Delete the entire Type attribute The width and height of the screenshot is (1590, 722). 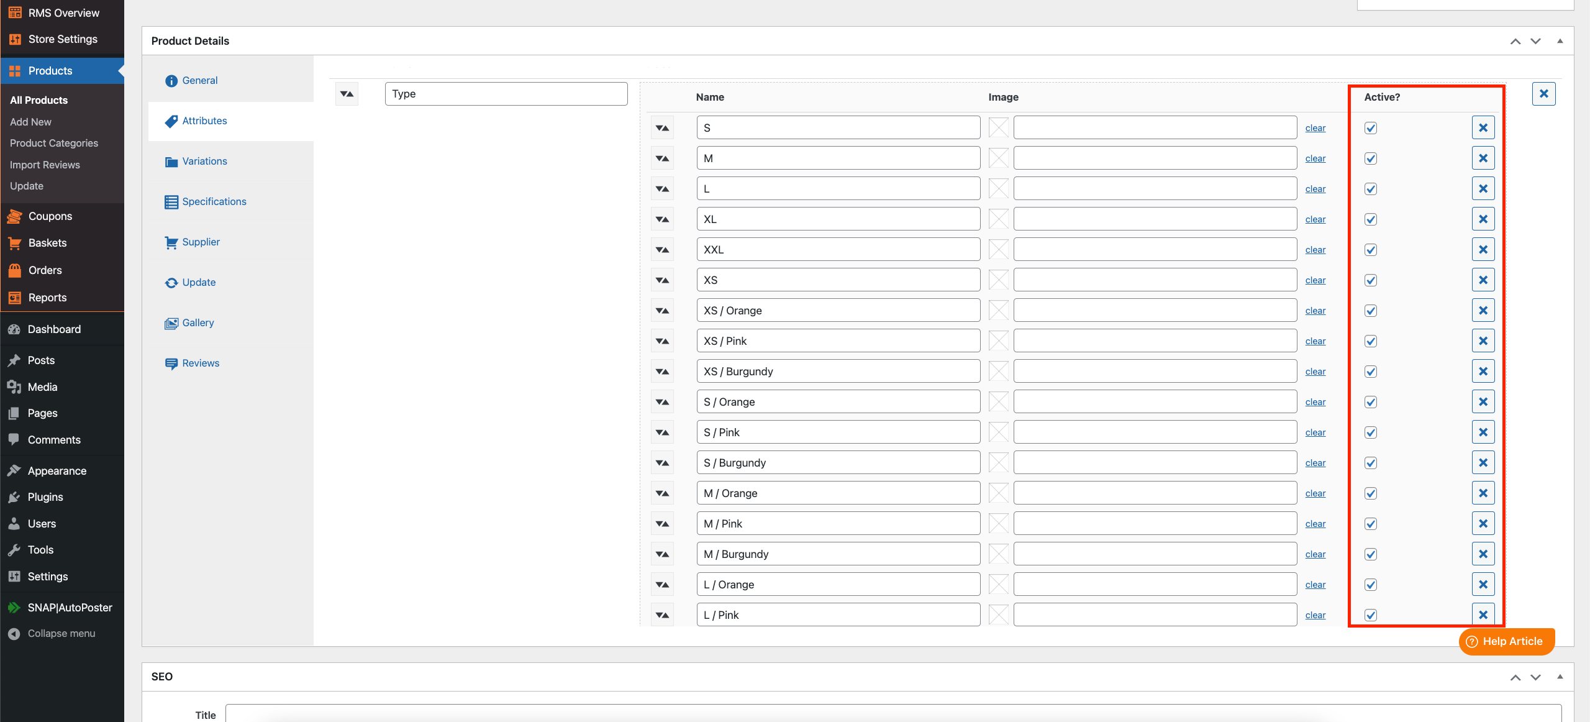(x=1543, y=94)
